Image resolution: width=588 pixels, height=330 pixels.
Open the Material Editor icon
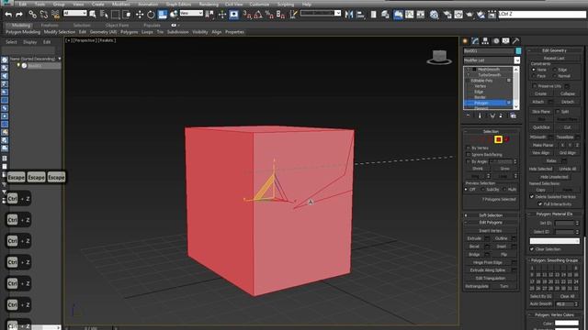coord(434,15)
